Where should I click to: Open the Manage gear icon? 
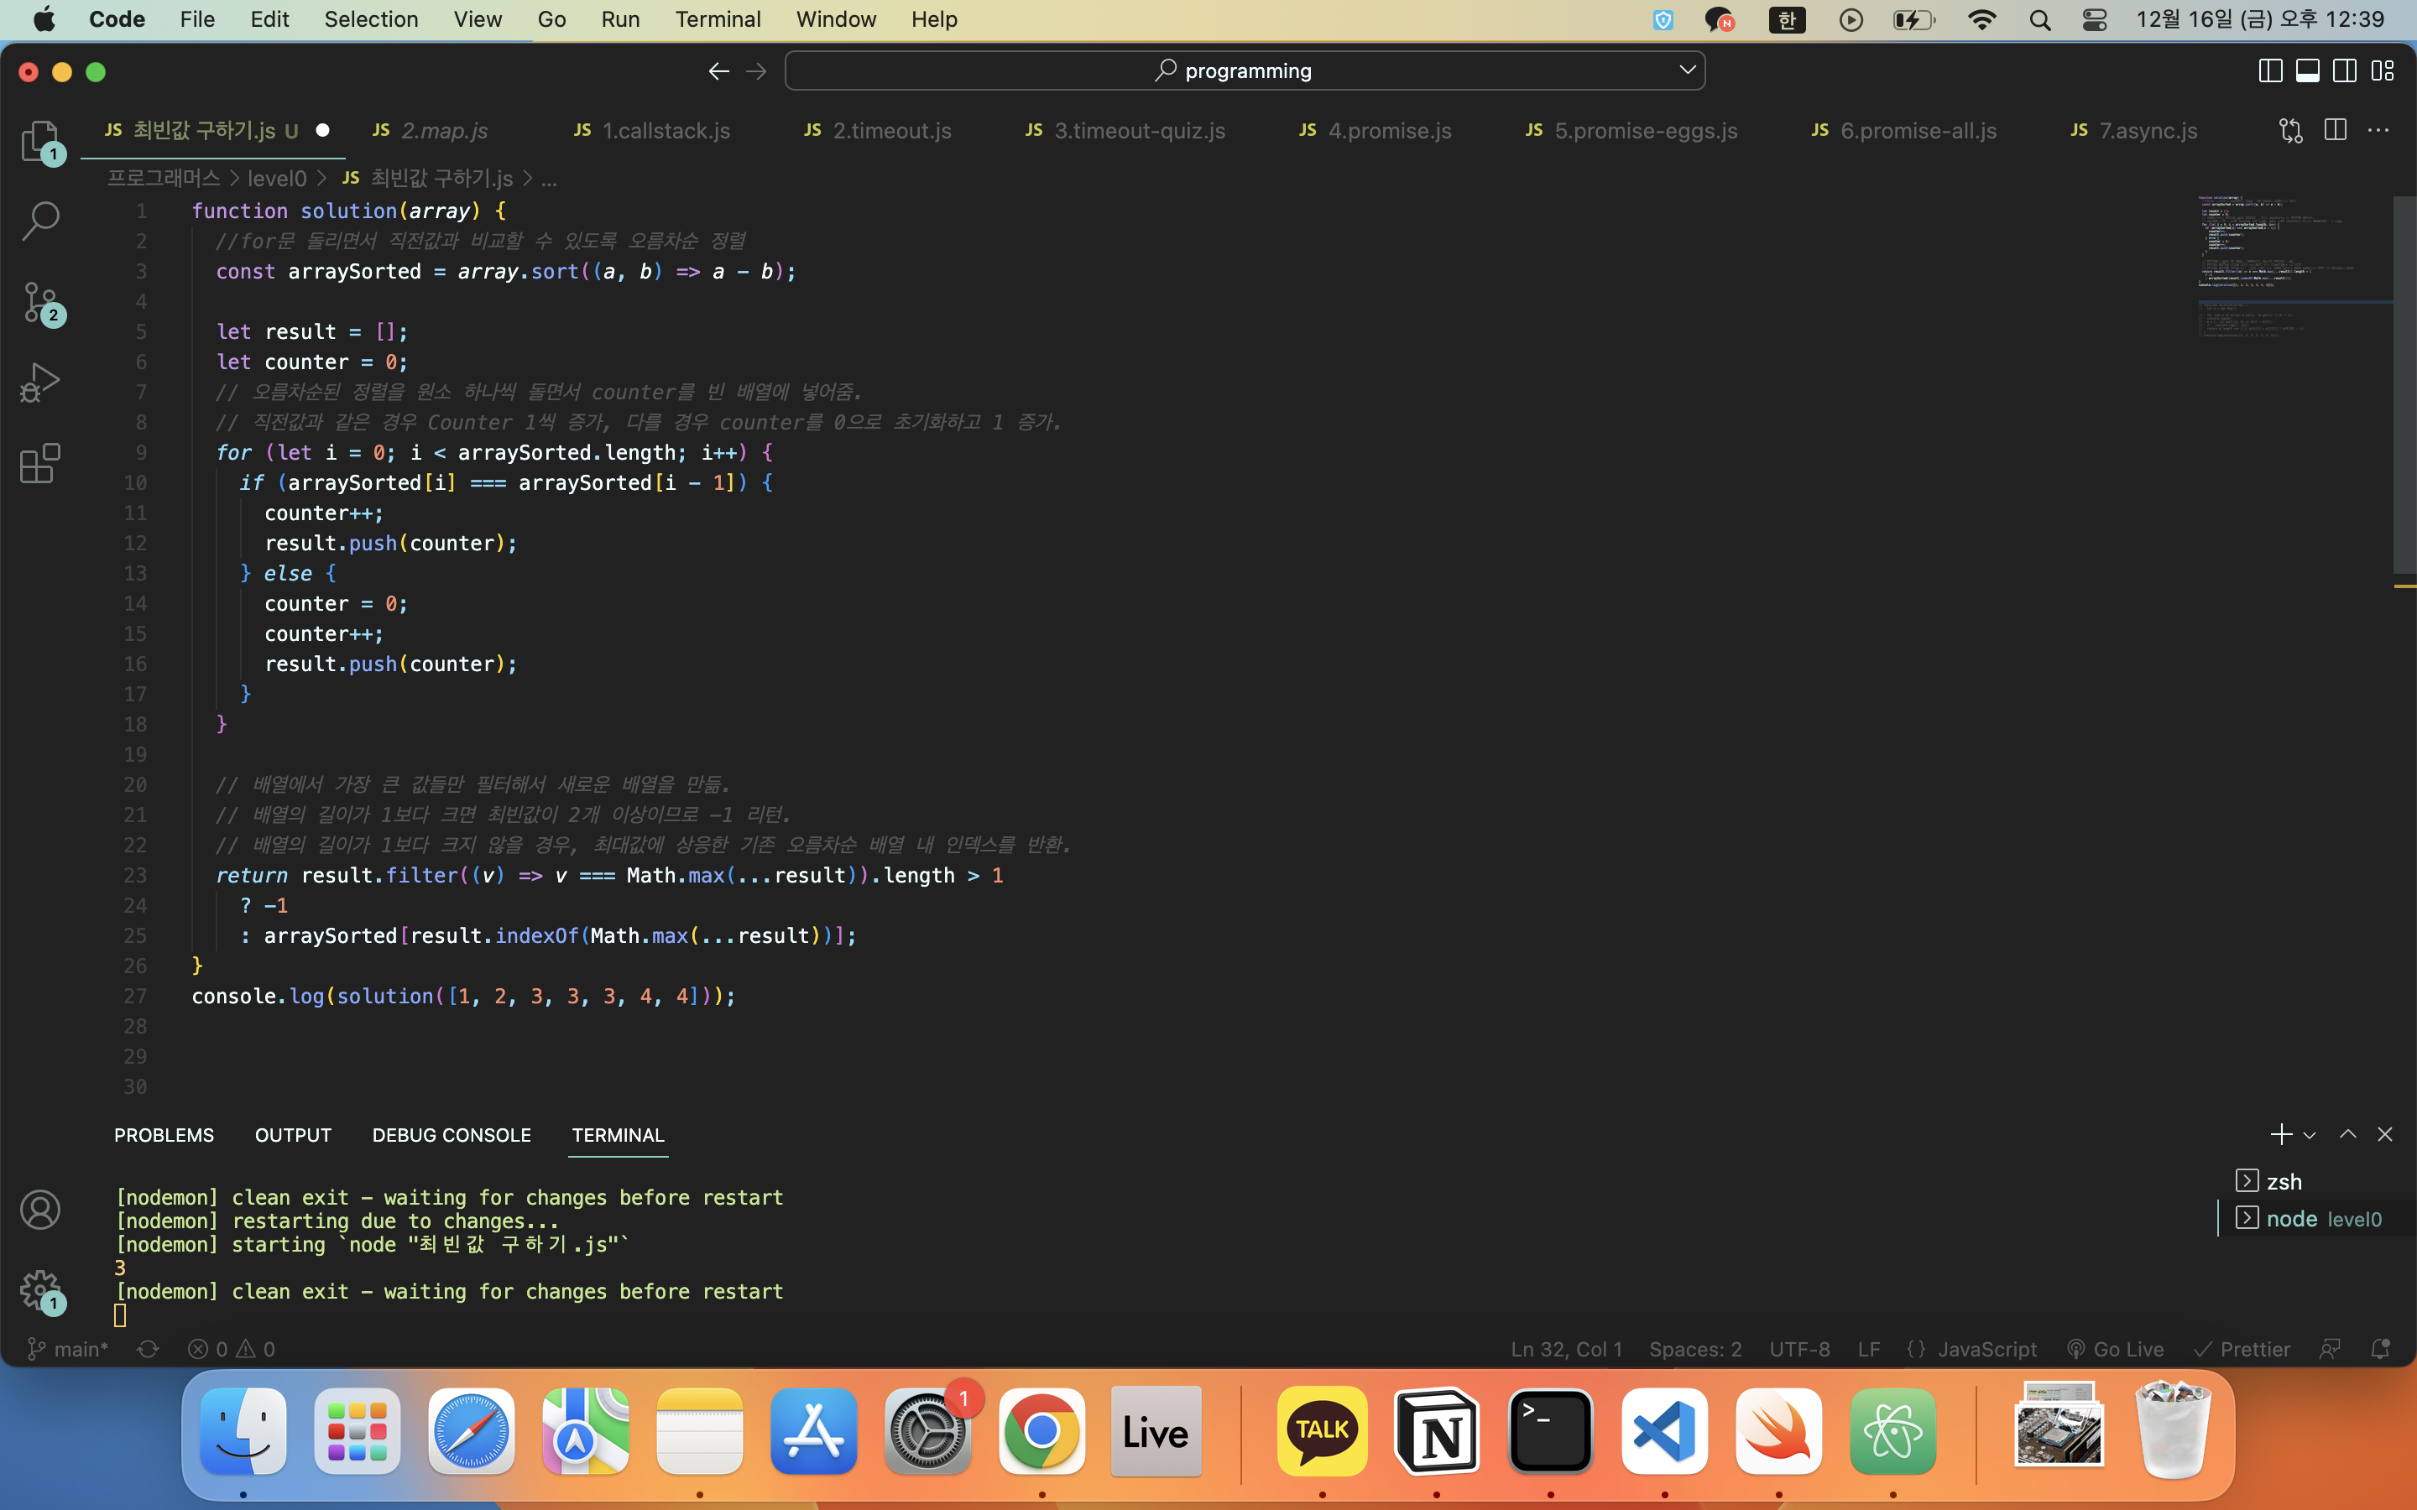[x=40, y=1290]
